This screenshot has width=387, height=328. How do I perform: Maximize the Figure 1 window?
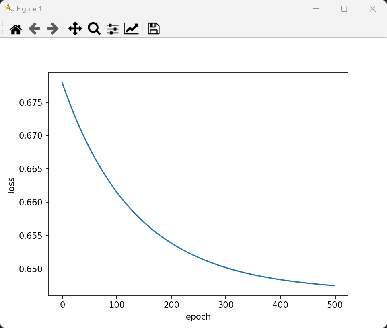(x=344, y=8)
